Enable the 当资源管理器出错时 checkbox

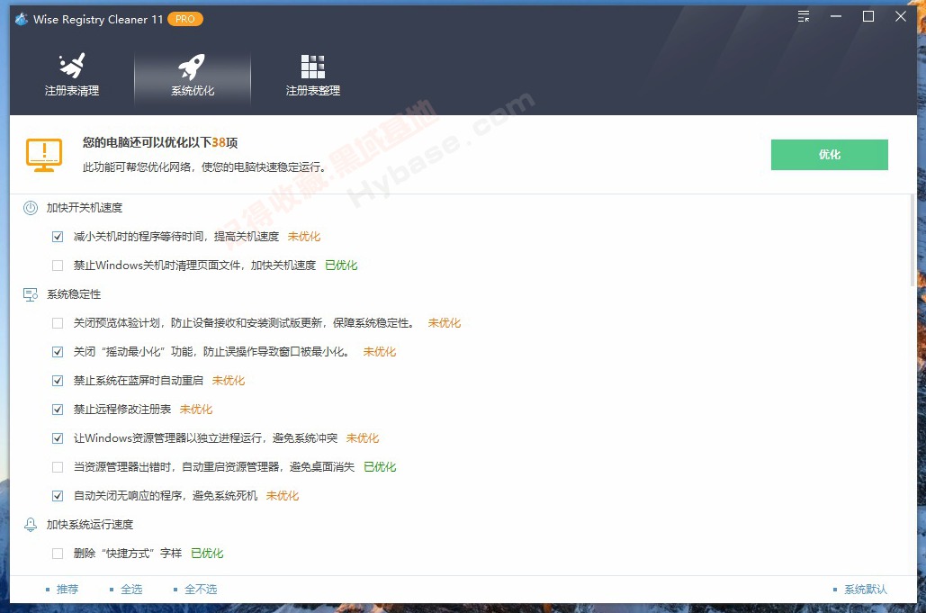click(x=57, y=466)
